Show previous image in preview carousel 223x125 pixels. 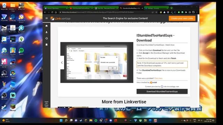tap(62, 62)
